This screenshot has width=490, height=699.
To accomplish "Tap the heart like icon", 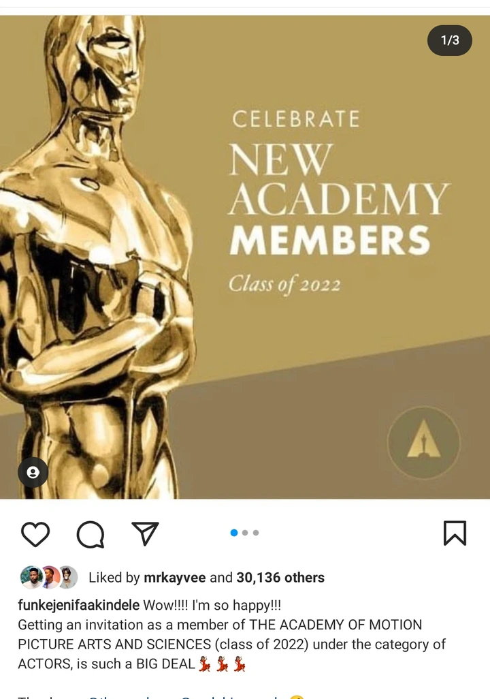I will (35, 533).
